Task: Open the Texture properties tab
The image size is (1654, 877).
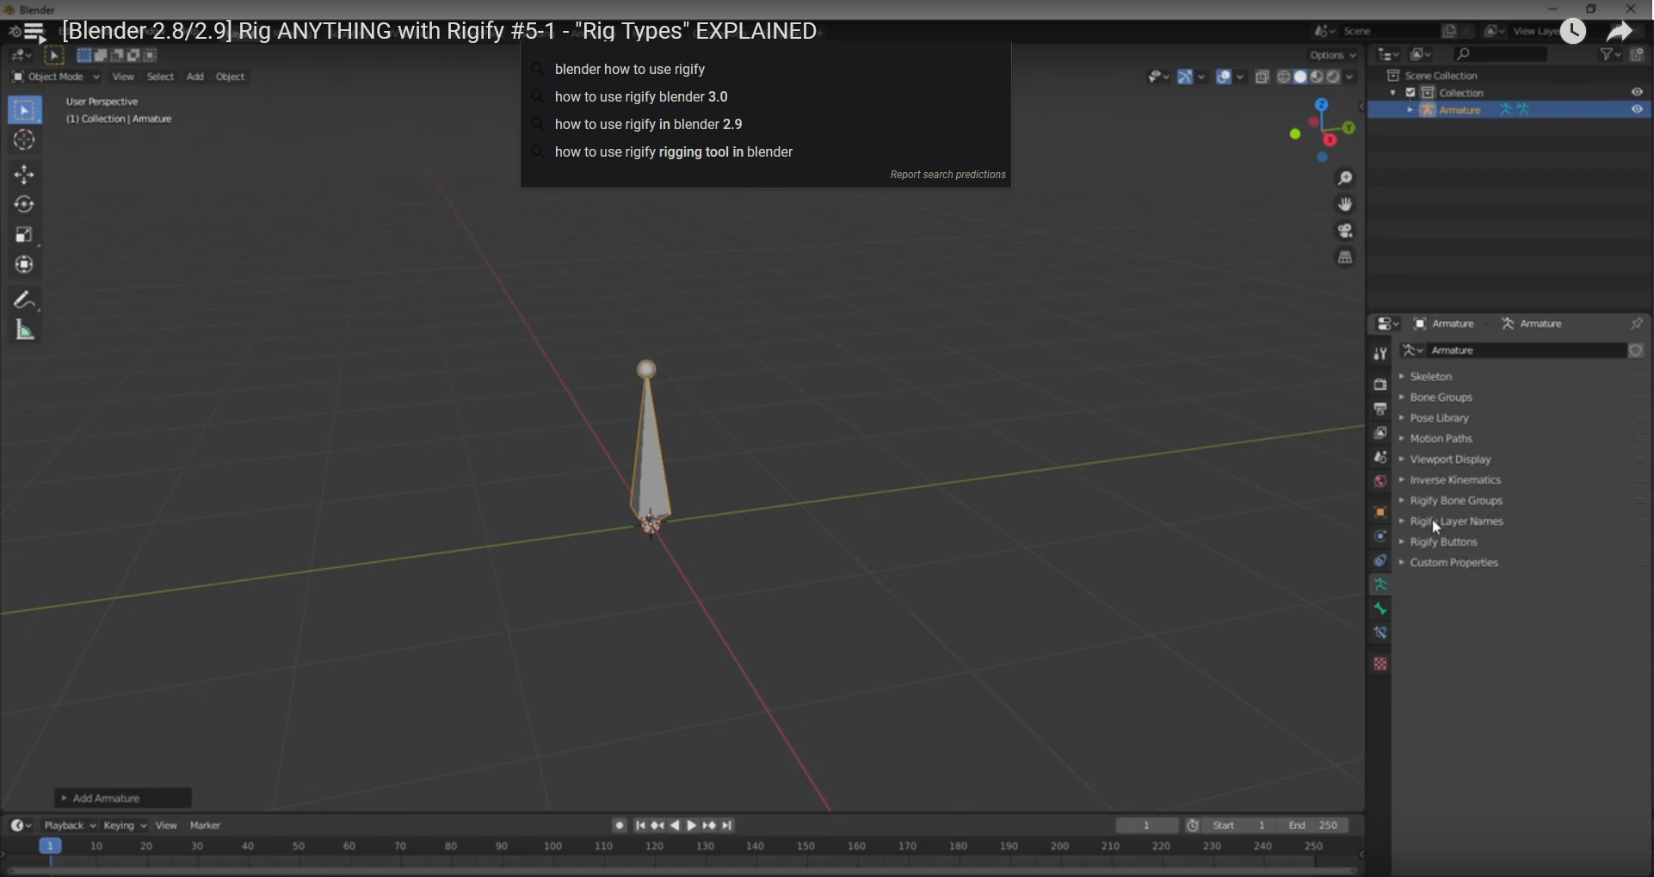Action: coord(1380,664)
